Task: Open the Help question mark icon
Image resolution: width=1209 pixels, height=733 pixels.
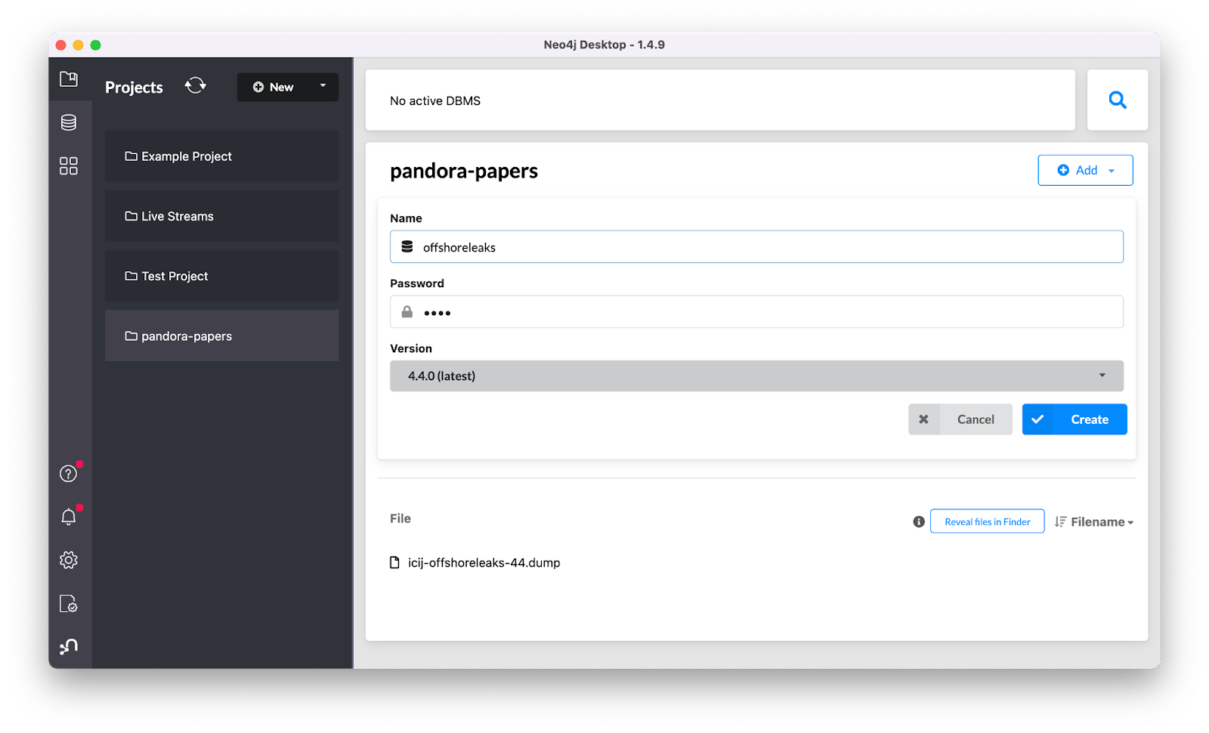Action: (69, 473)
